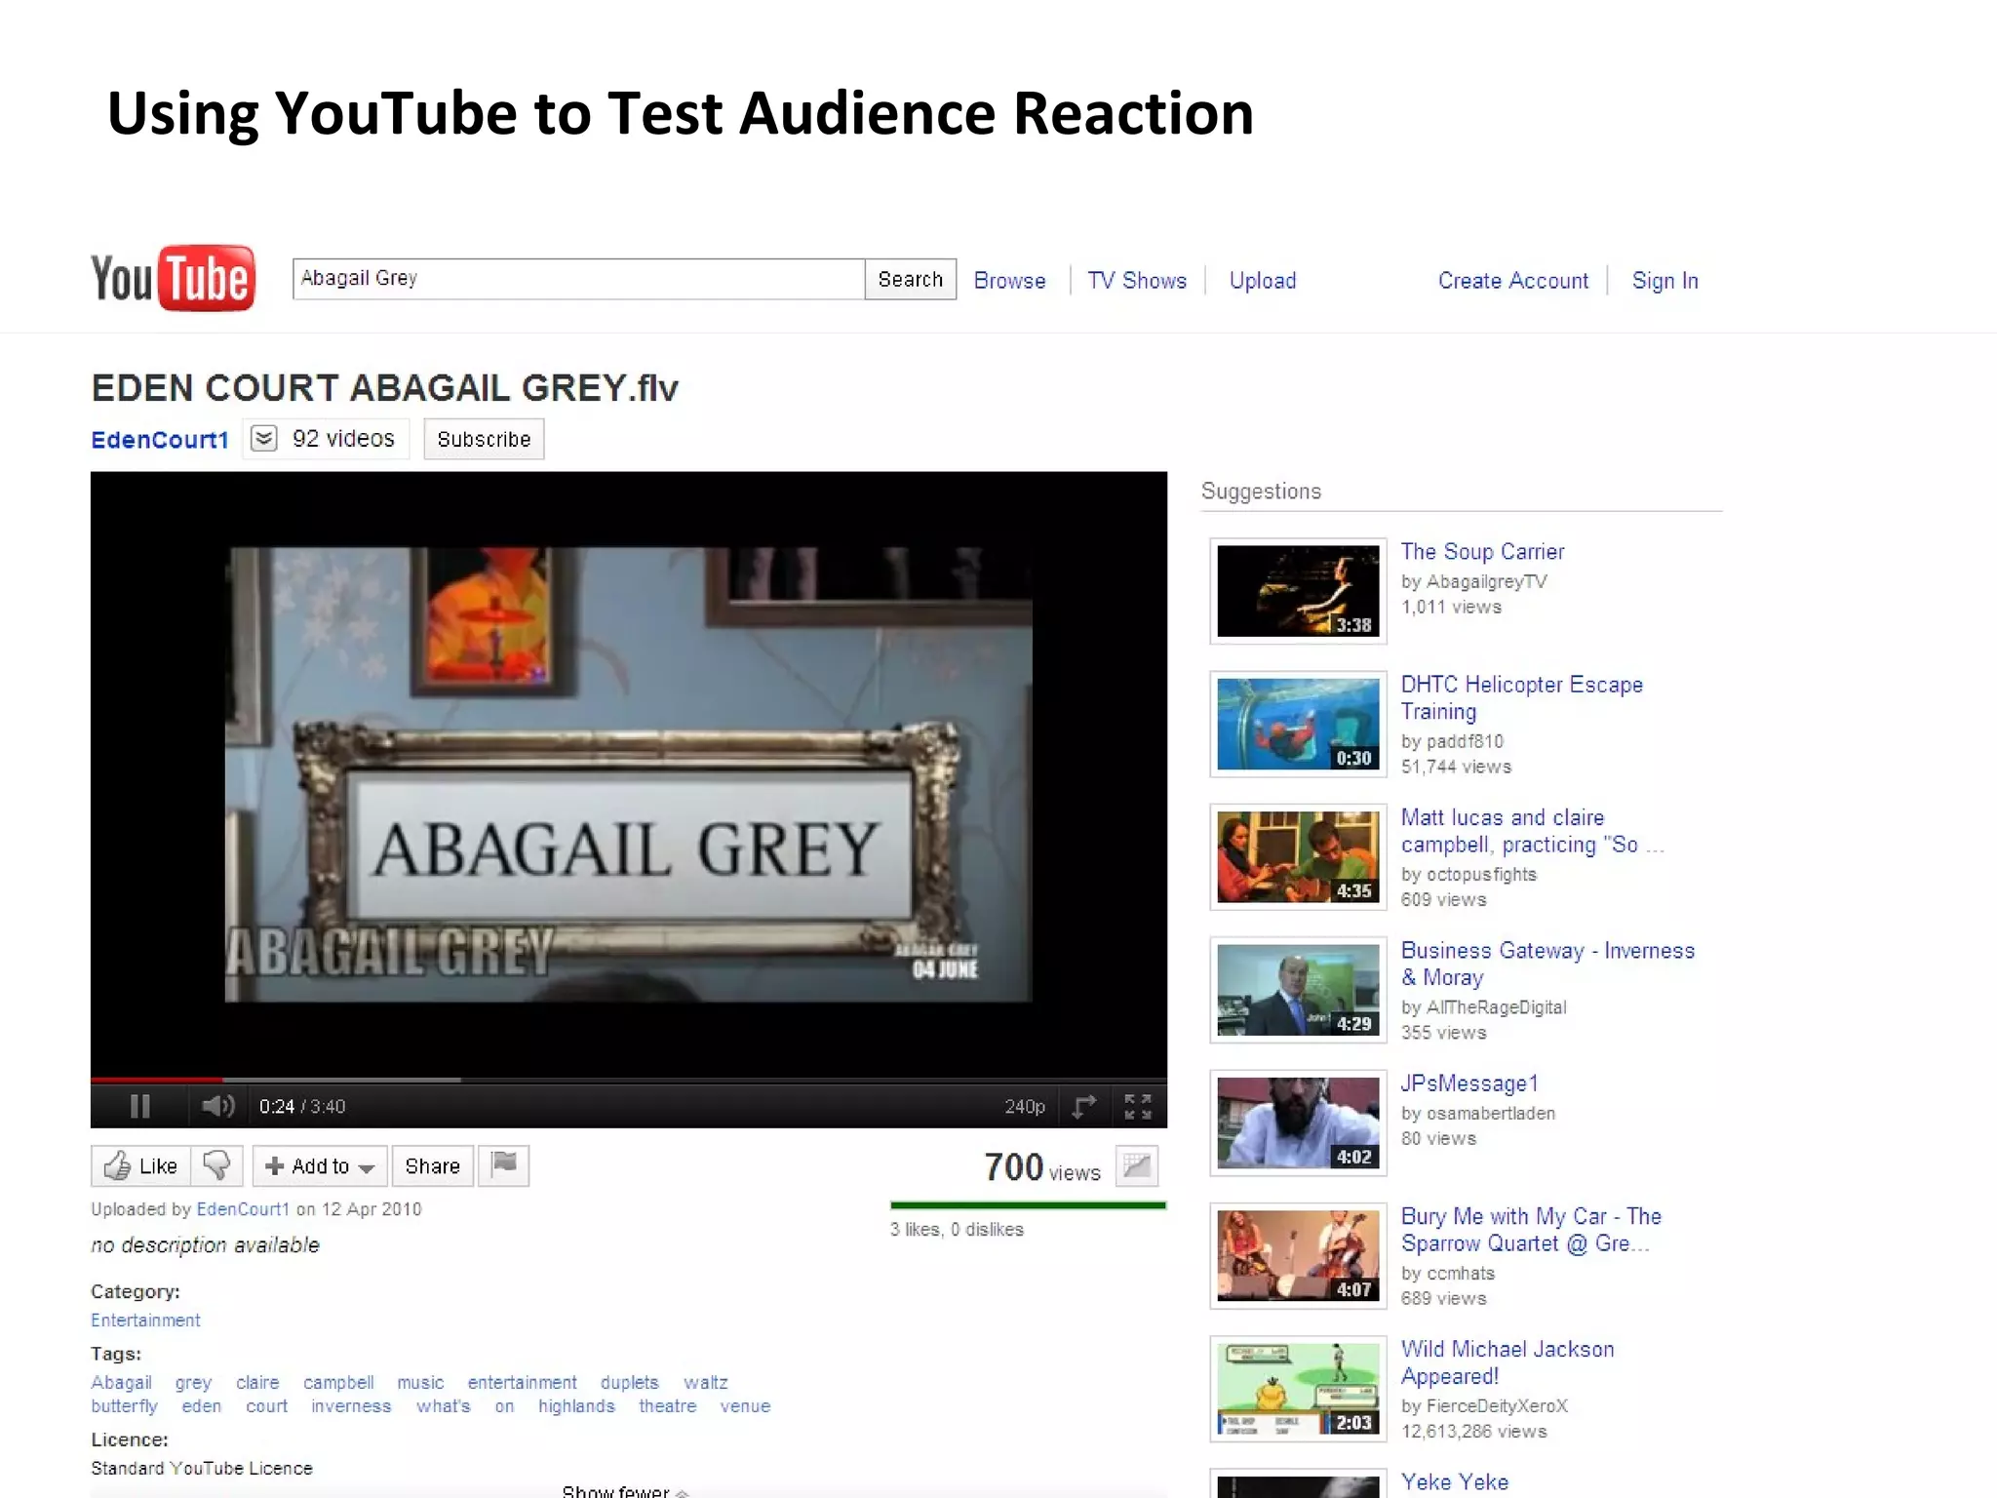Open Wild Michael Jackson Appeared thumbnail
The height and width of the screenshot is (1498, 1997).
tap(1298, 1389)
